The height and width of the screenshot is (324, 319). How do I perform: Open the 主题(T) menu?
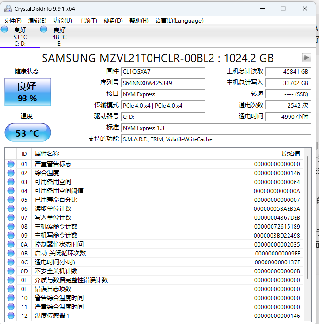pyautogui.click(x=88, y=21)
